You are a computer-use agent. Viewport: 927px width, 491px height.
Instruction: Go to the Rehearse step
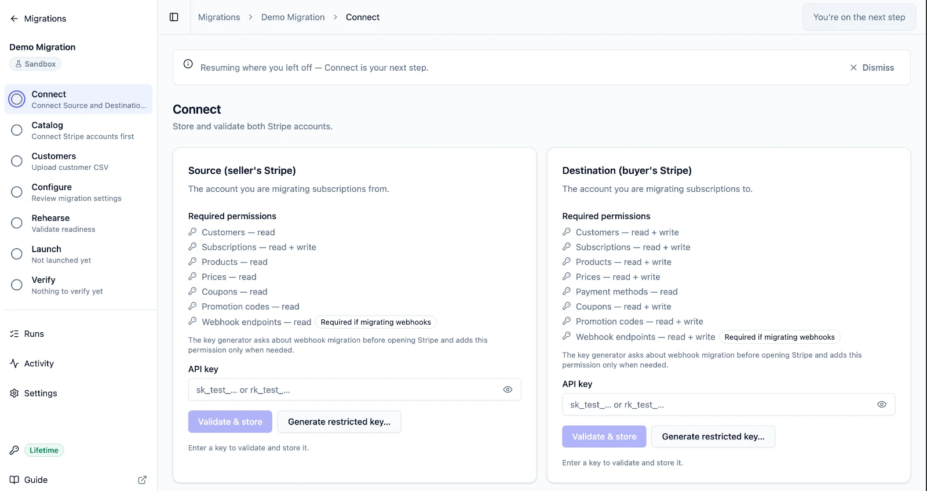(78, 223)
